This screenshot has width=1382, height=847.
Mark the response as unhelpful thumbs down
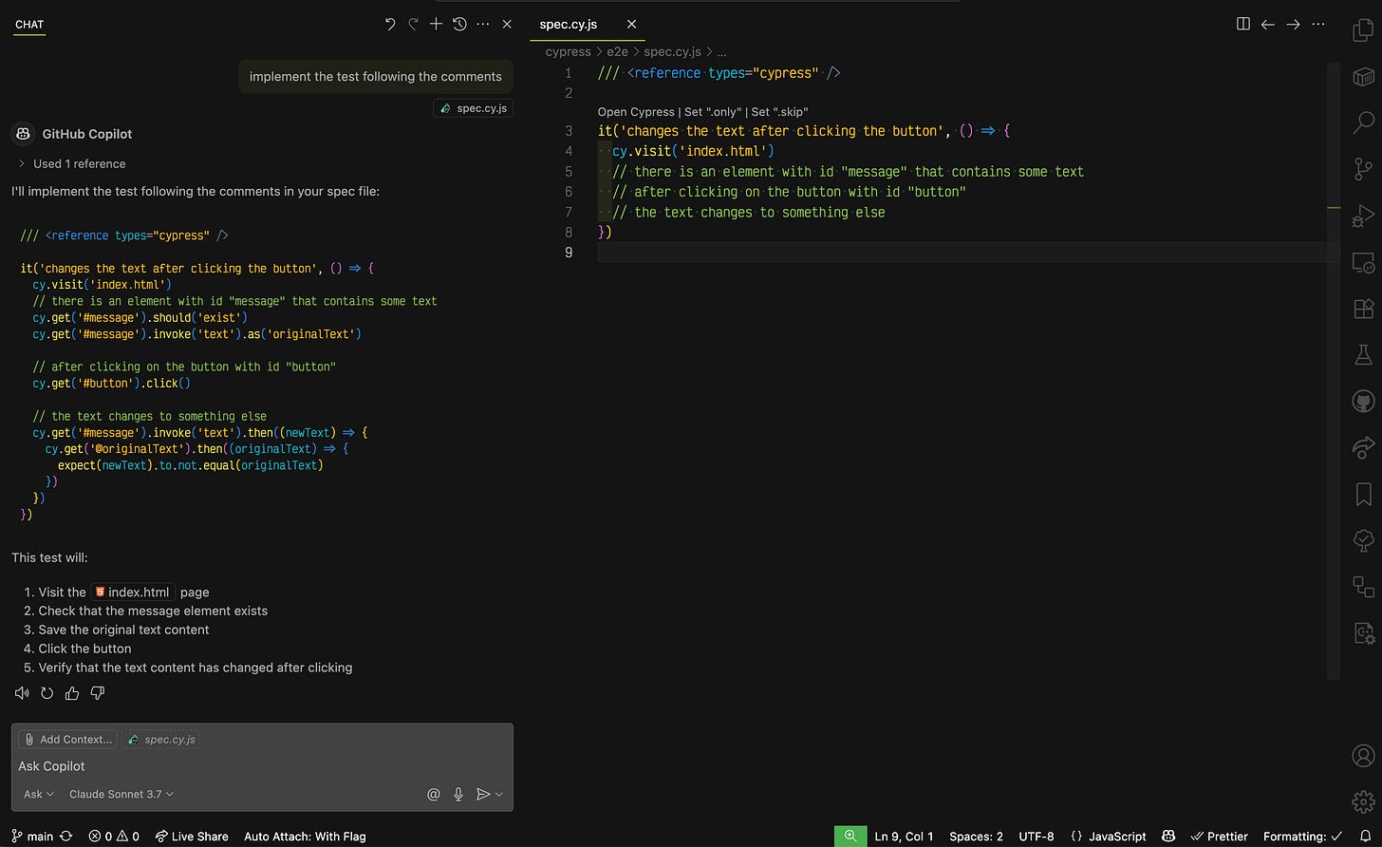click(97, 693)
